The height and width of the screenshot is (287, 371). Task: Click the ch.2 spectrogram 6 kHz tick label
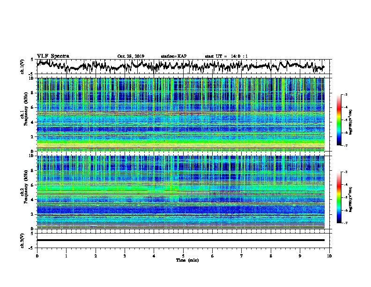[x=33, y=185]
